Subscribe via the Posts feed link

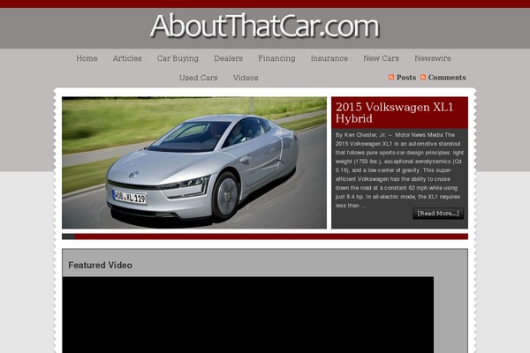tap(406, 78)
